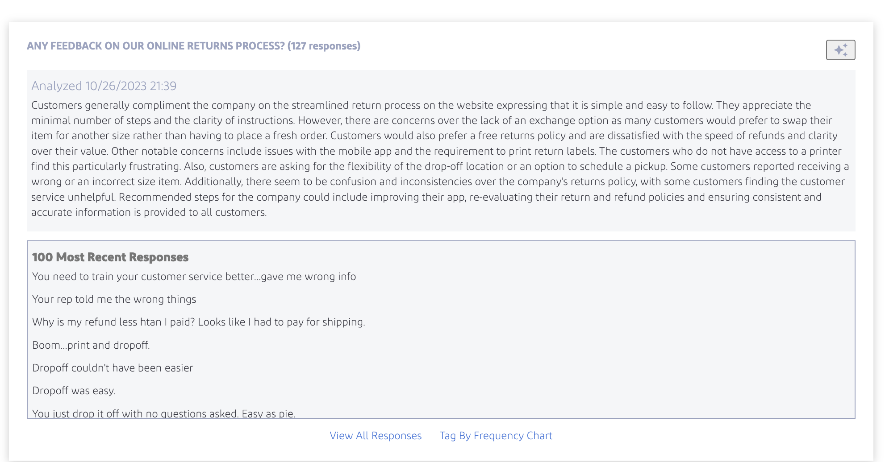The width and height of the screenshot is (885, 462).
Task: Select the "Easy as pie" response
Action: coord(163,413)
